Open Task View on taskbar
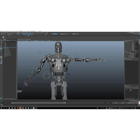Image resolution: width=140 pixels, height=140 pixels. (x=7, y=108)
